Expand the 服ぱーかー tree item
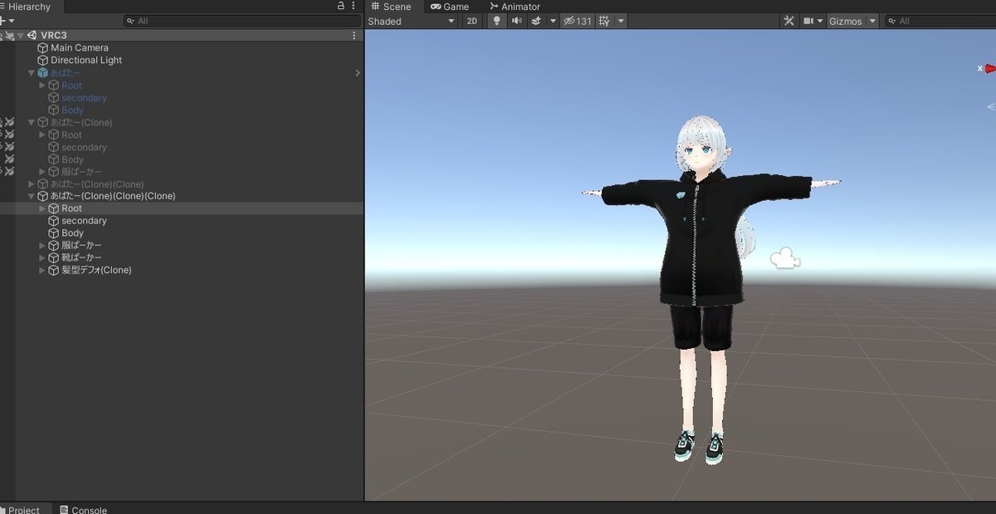Image resolution: width=996 pixels, height=514 pixels. pyautogui.click(x=41, y=245)
